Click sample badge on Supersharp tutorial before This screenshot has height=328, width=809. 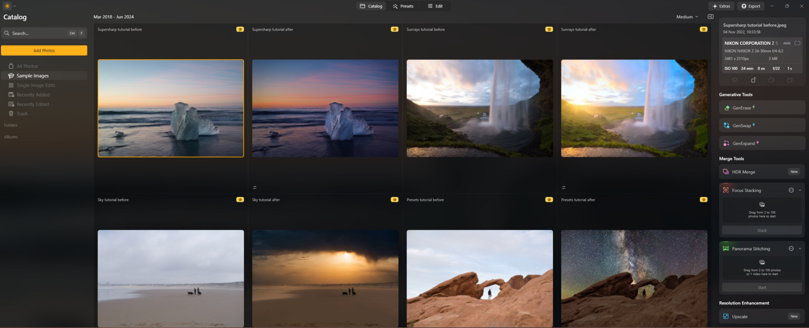[240, 29]
